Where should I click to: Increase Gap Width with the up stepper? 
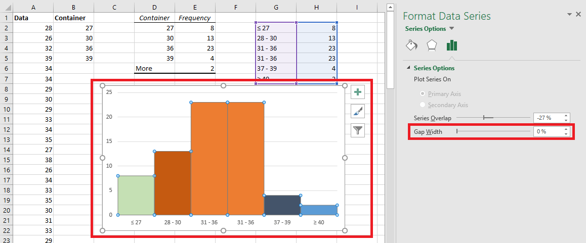(566, 129)
